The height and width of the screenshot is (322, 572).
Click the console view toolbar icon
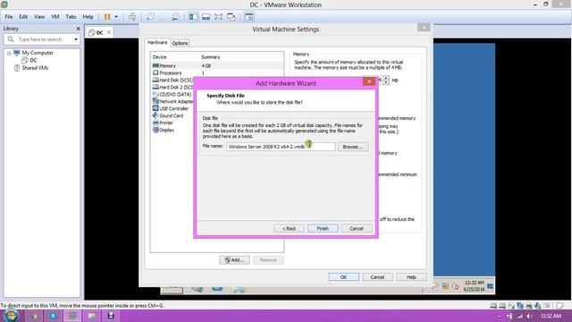pyautogui.click(x=248, y=17)
